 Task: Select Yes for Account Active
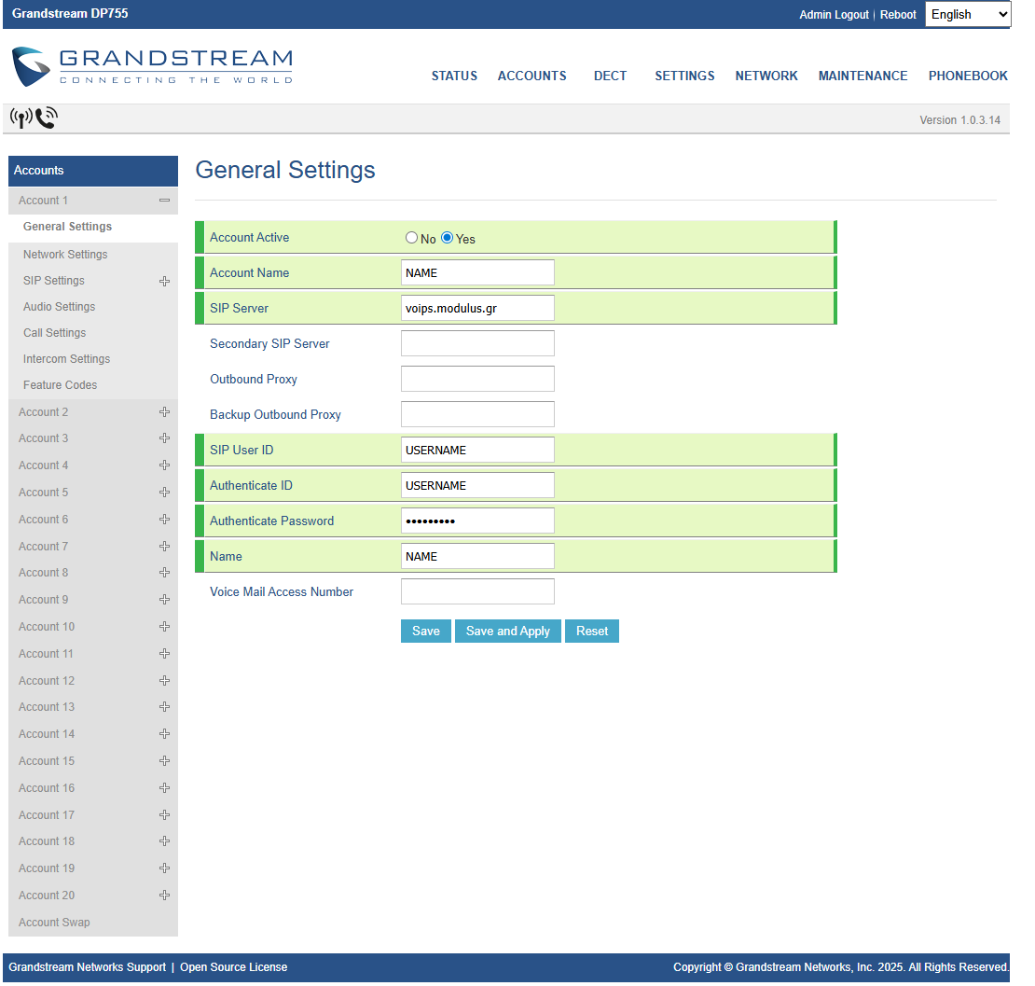[x=448, y=238]
